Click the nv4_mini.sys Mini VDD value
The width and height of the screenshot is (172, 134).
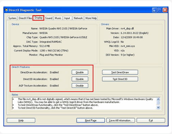pos(128,46)
